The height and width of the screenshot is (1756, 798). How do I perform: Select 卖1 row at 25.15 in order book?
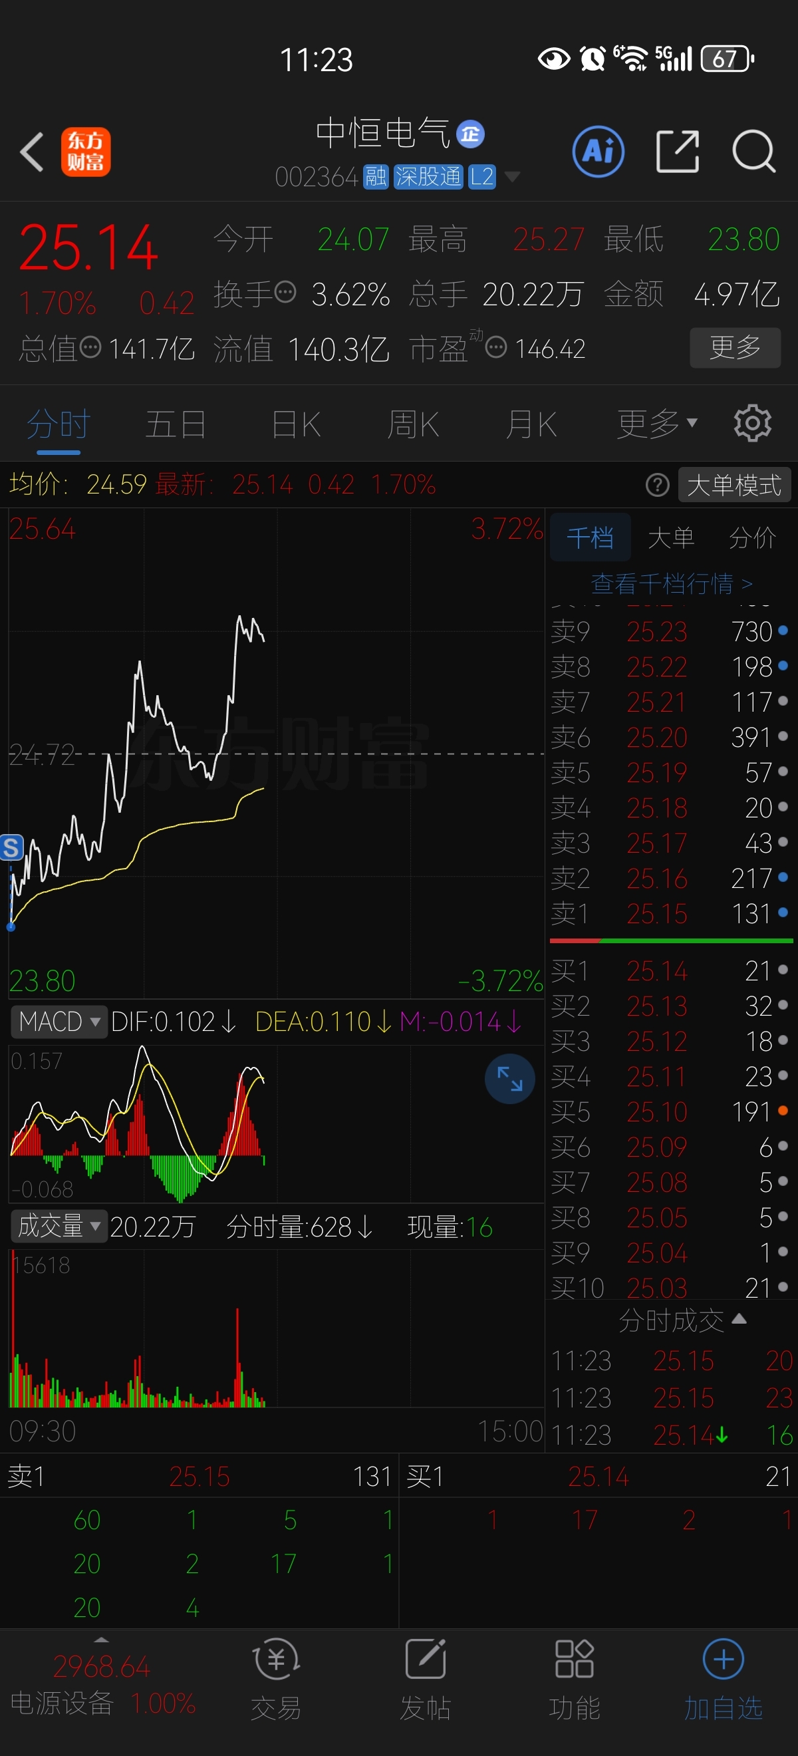click(671, 913)
